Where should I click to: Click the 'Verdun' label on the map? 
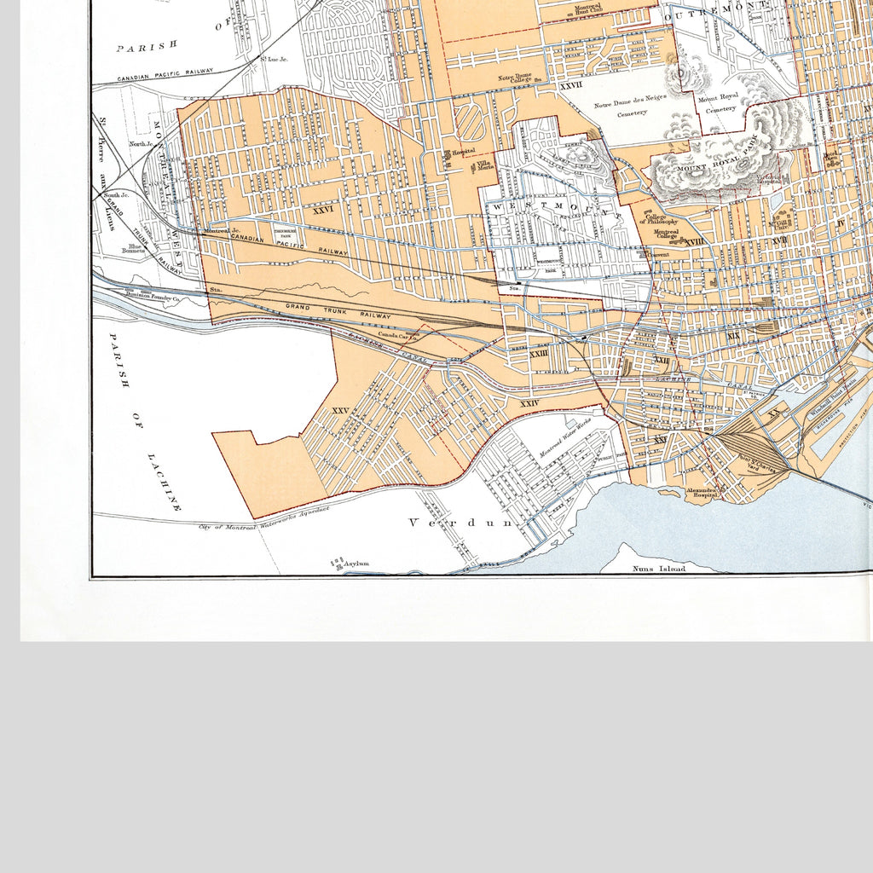click(x=460, y=523)
